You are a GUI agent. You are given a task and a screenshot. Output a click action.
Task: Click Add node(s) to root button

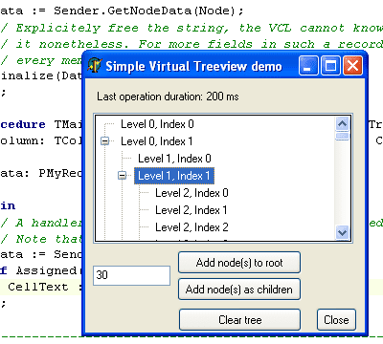pyautogui.click(x=239, y=263)
